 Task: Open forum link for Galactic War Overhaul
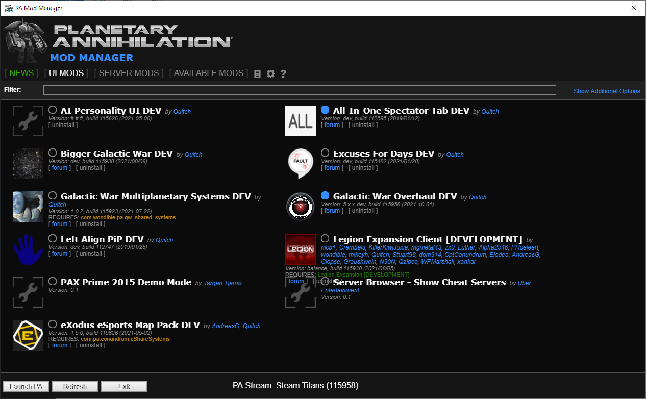tap(332, 211)
